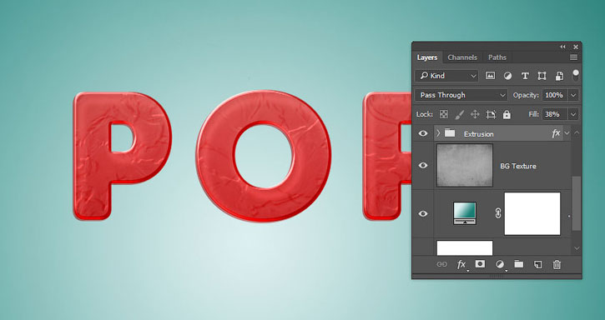Hide the BG Texture layer
Screen dimensions: 605x320
tap(423, 165)
